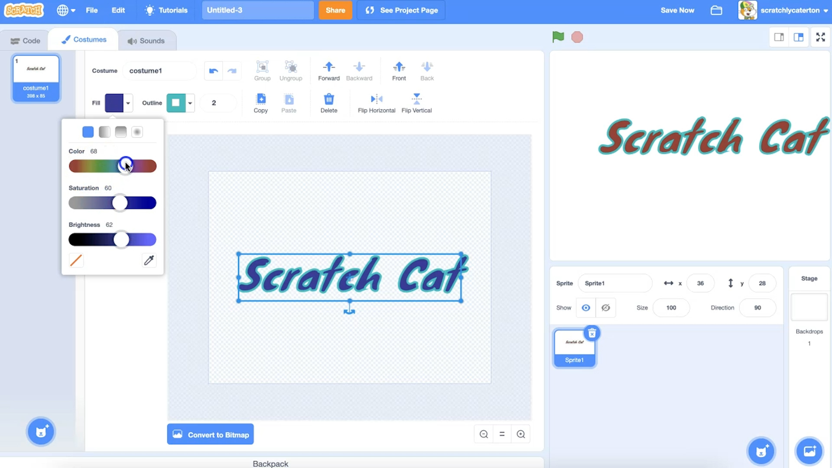Switch to large stage layout
Image resolution: width=832 pixels, height=468 pixels.
799,37
